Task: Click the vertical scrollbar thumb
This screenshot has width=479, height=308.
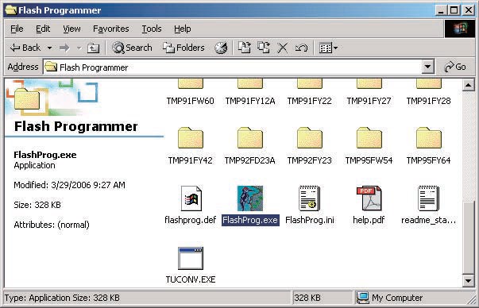Action: click(468, 237)
